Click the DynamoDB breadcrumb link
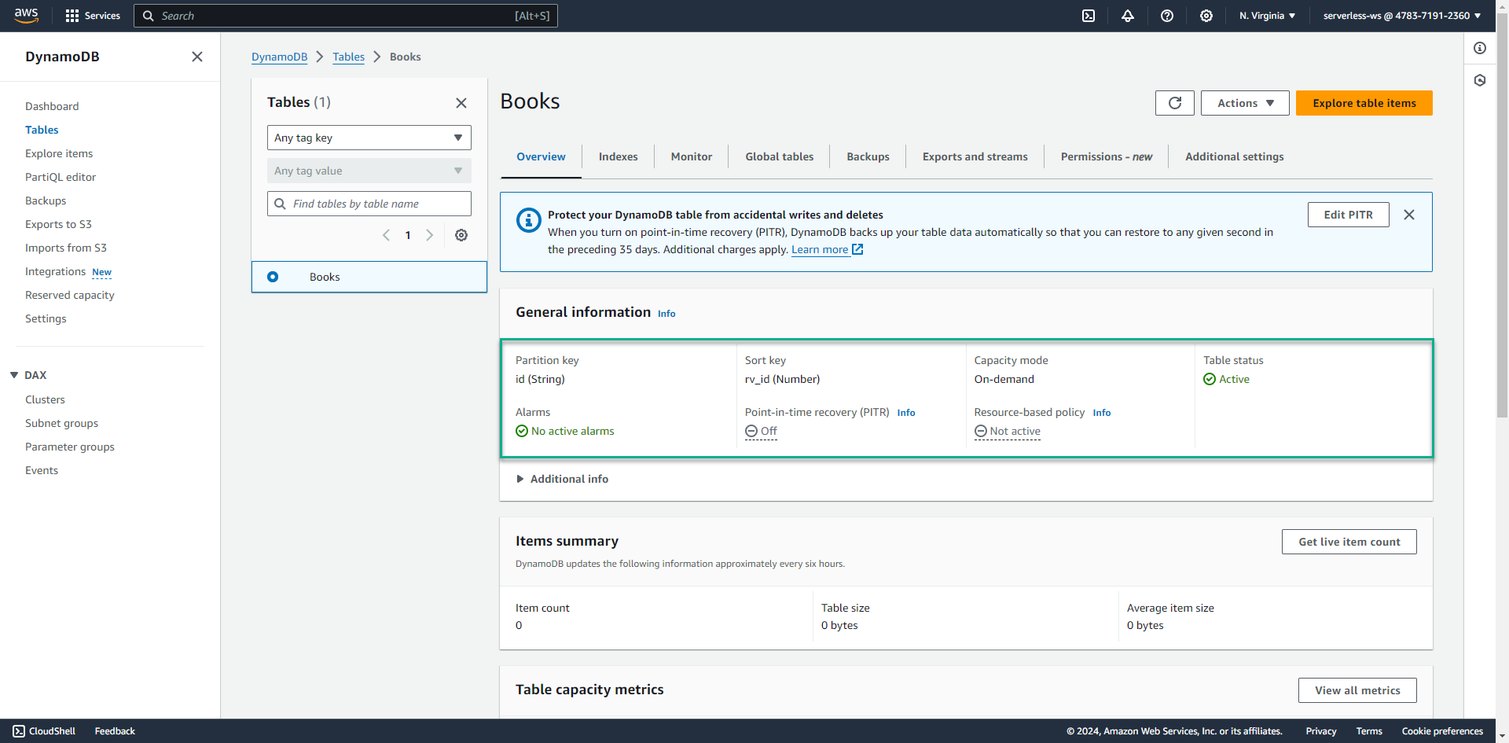1509x743 pixels. coord(280,57)
